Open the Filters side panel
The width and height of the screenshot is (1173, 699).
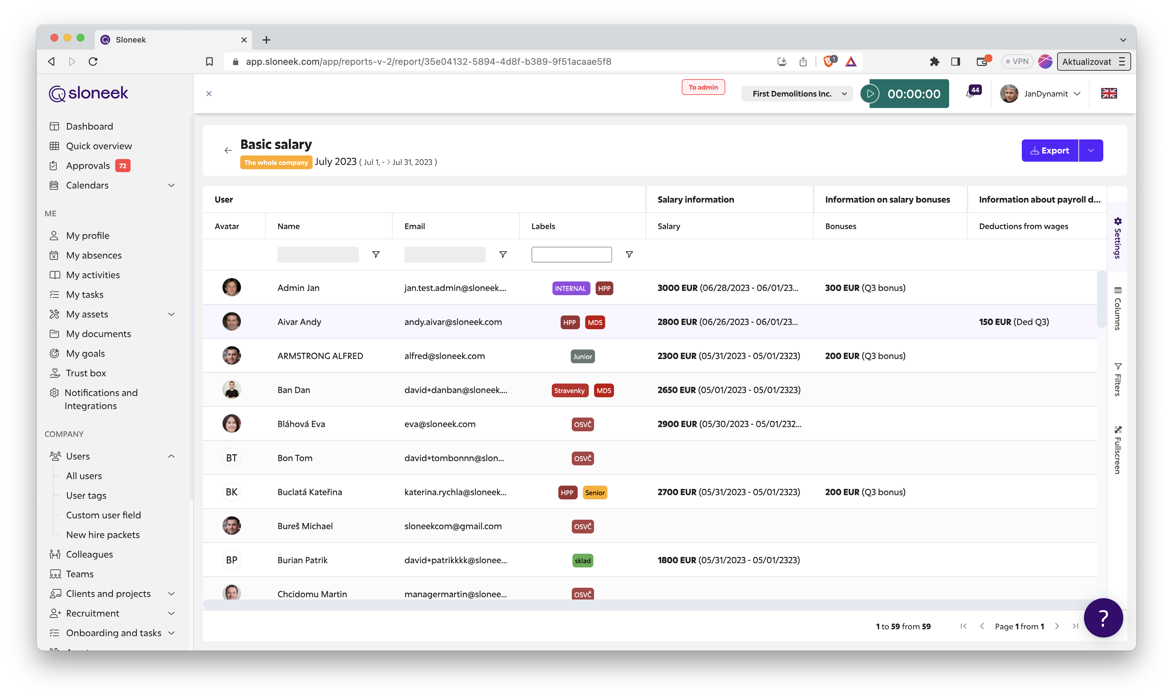pos(1117,379)
